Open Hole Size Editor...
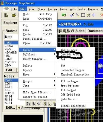Image resolution: width=103 pixels, height=122 pixels. point(37,92)
